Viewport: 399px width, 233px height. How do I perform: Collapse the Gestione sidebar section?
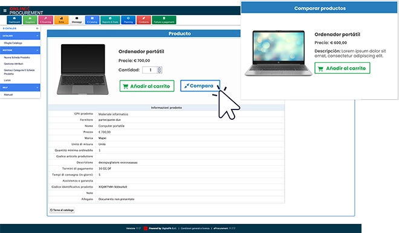[x=37, y=50]
